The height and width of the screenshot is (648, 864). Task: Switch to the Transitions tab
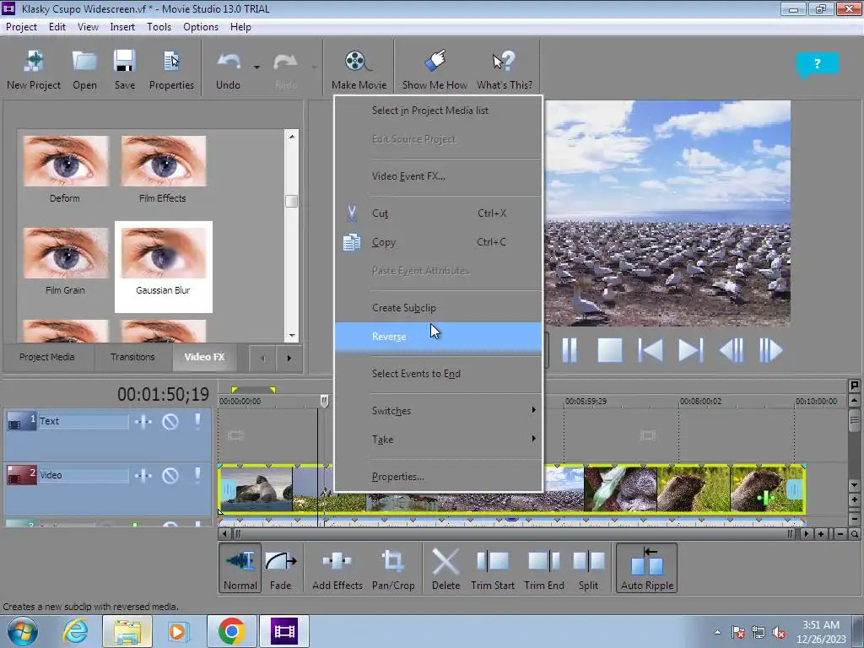pos(132,357)
